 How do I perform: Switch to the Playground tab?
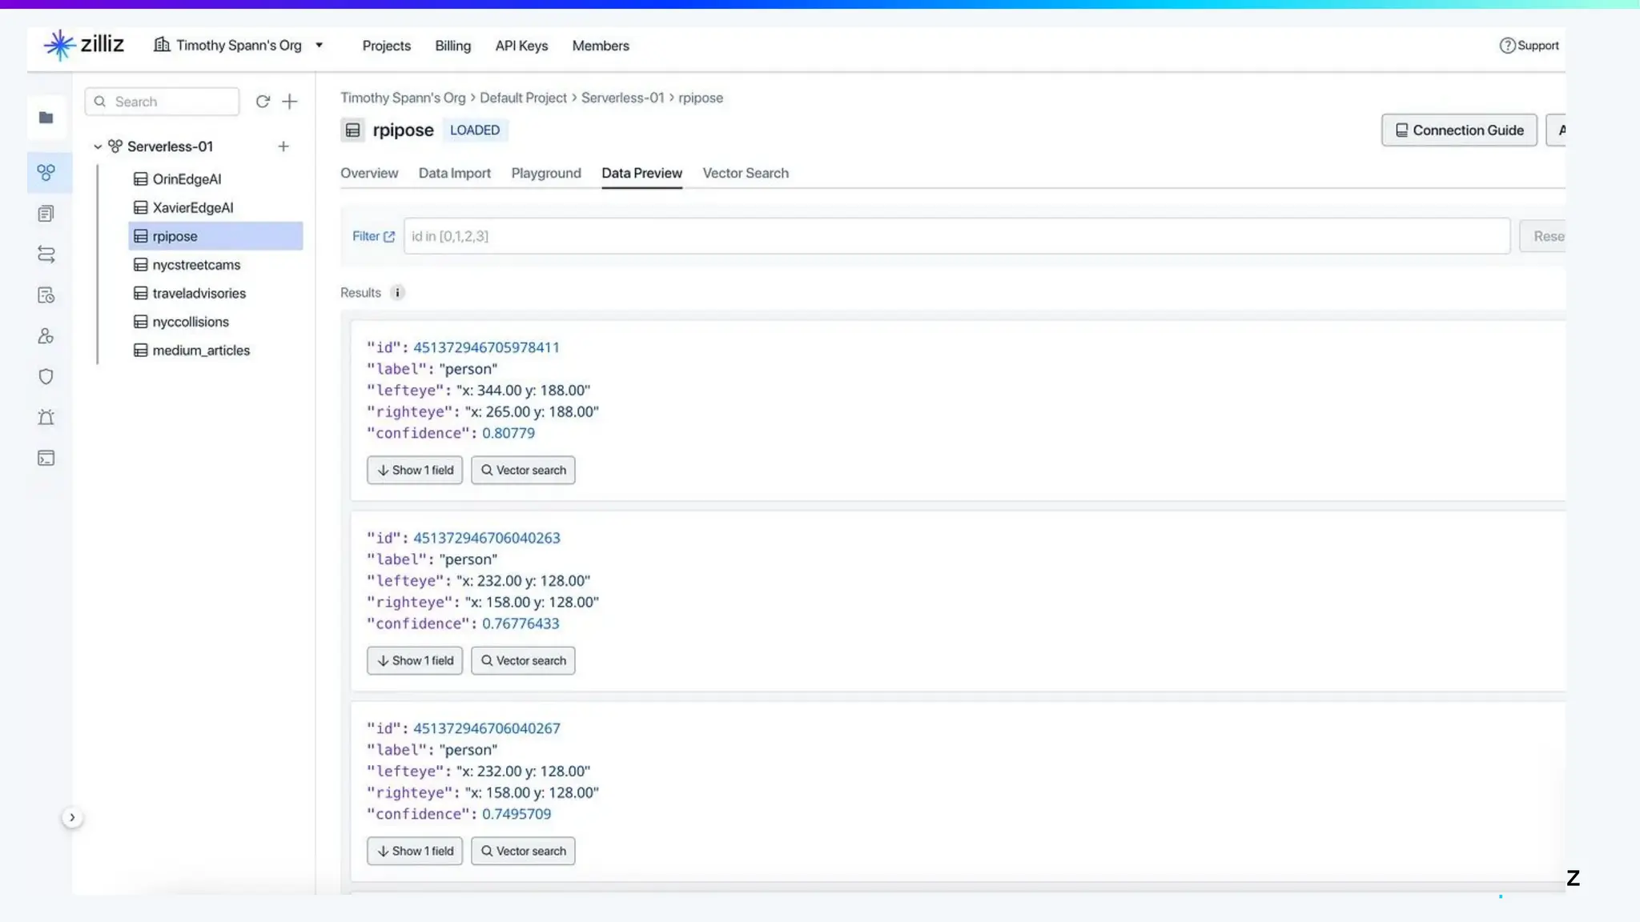[546, 173]
